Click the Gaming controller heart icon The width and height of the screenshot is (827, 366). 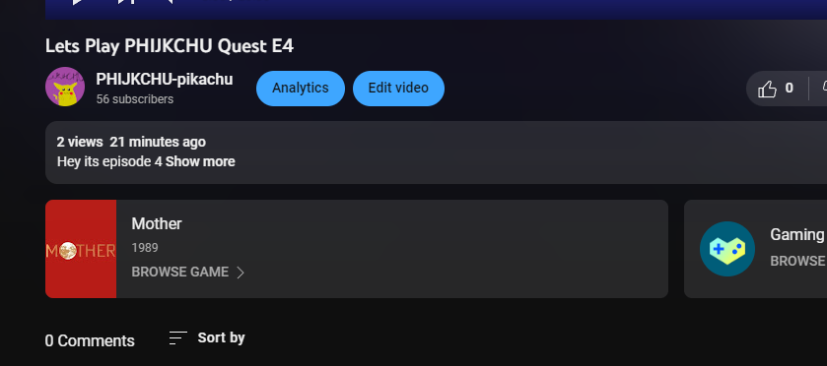pos(726,249)
